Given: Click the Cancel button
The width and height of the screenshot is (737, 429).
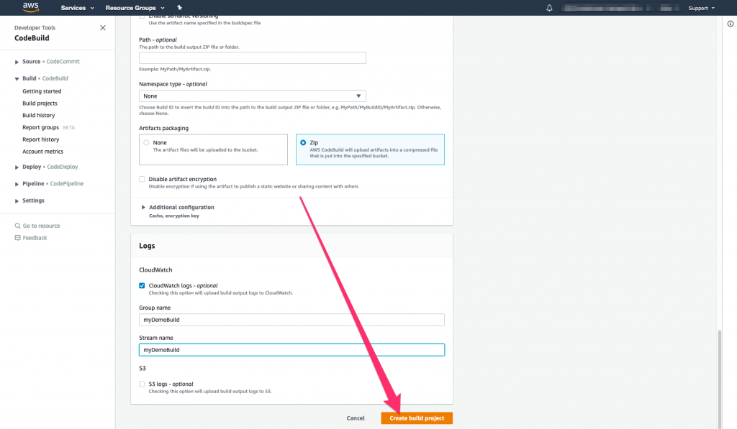Looking at the screenshot, I should coord(356,418).
